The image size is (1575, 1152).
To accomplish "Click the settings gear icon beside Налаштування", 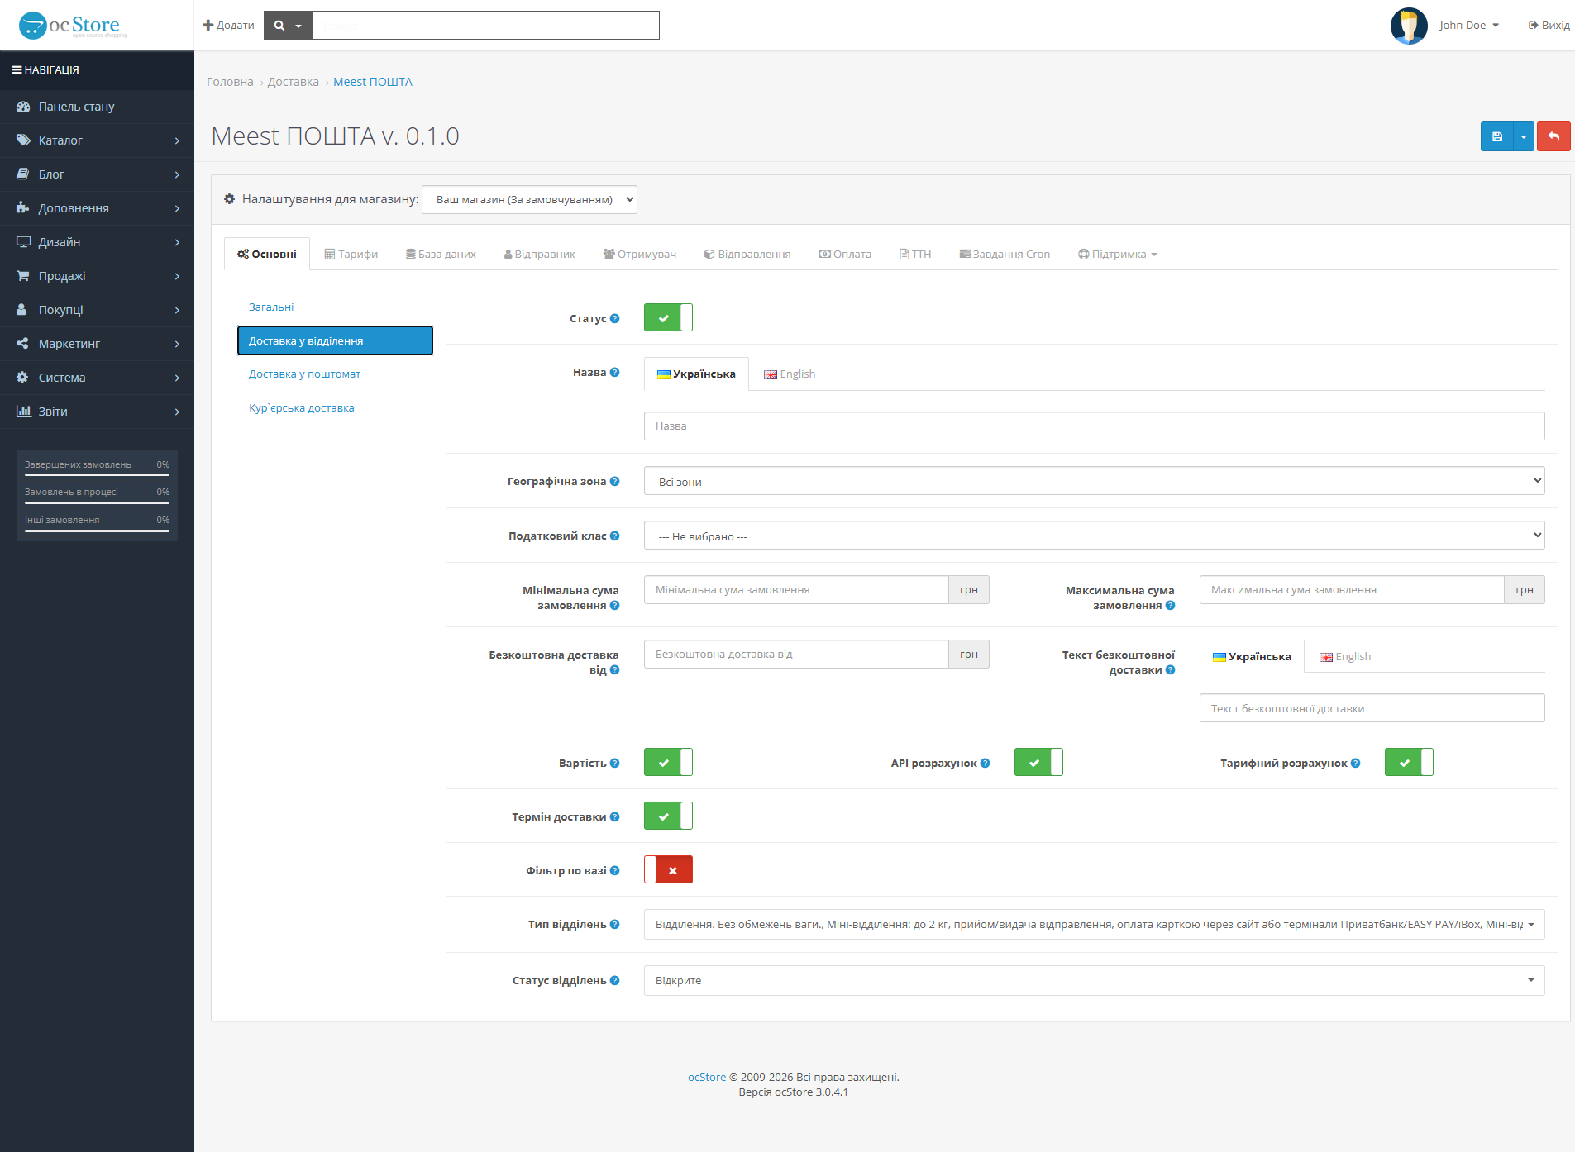I will [230, 199].
